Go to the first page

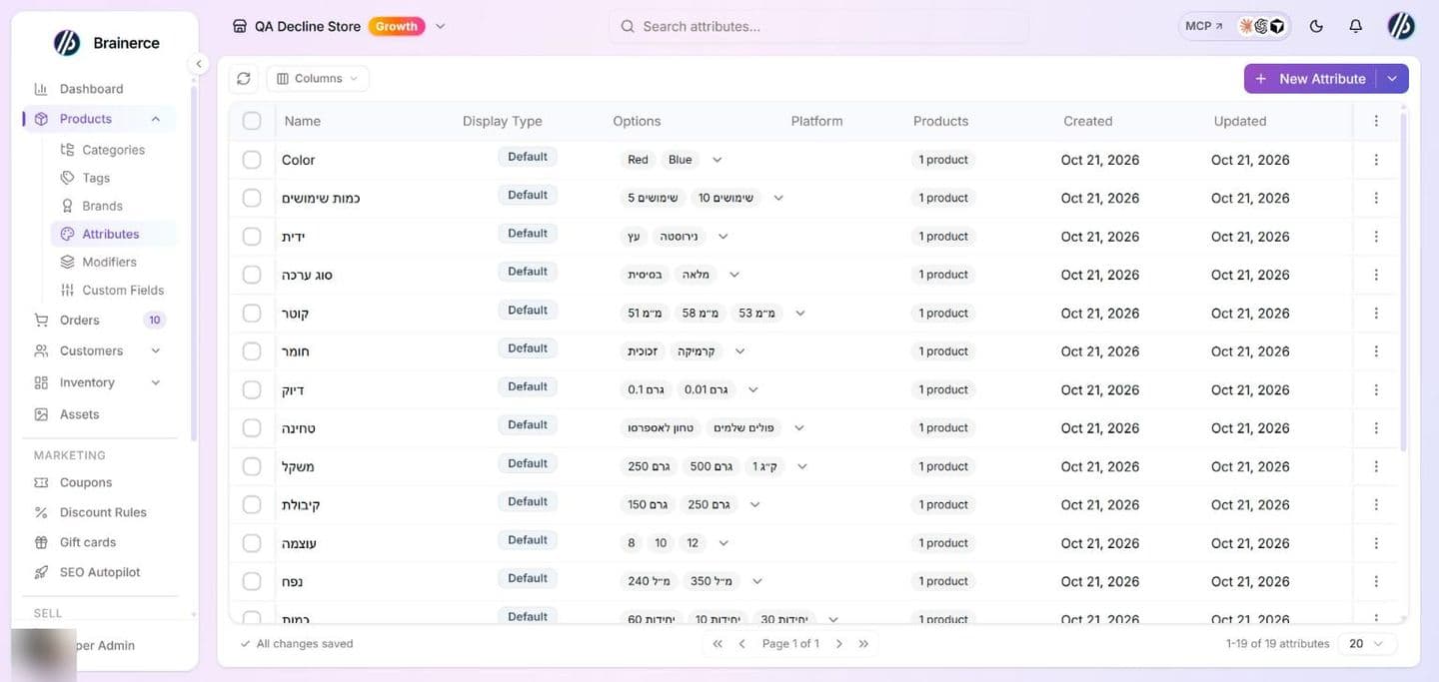[718, 644]
